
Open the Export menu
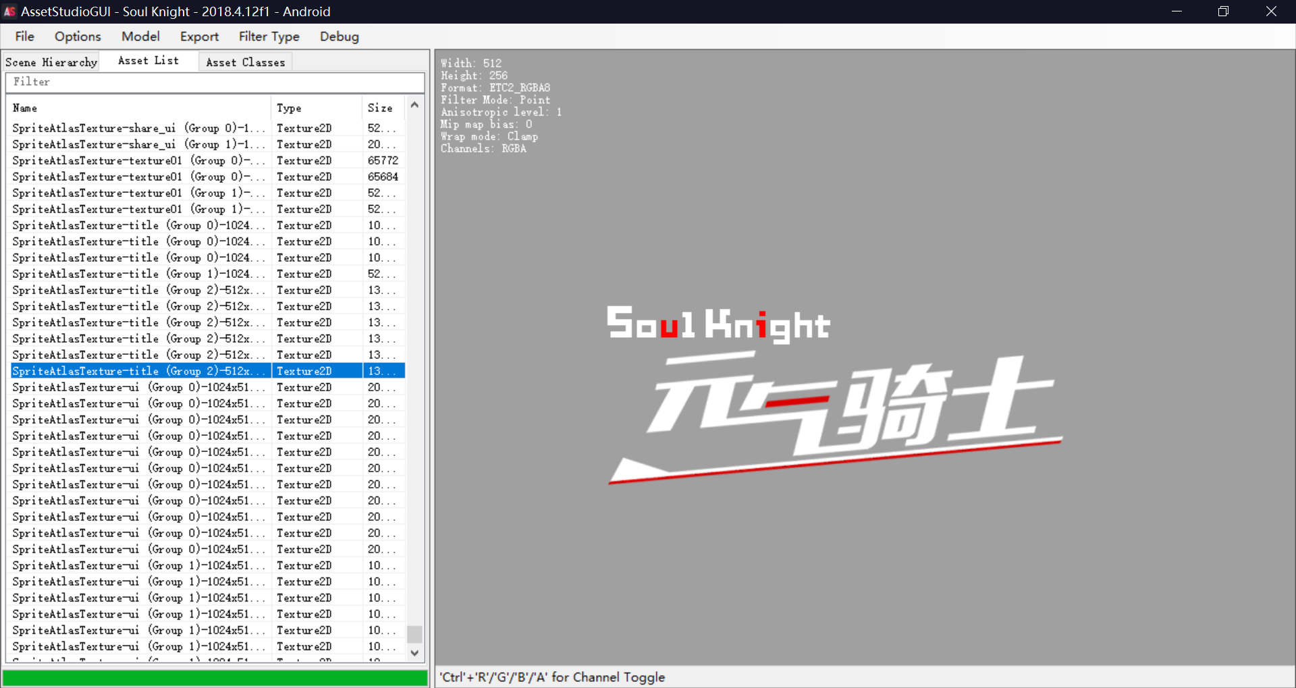pyautogui.click(x=199, y=36)
